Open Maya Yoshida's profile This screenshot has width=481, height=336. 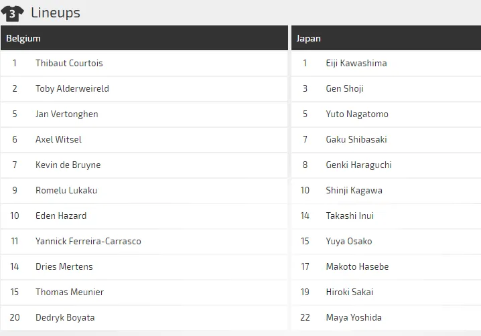point(354,318)
